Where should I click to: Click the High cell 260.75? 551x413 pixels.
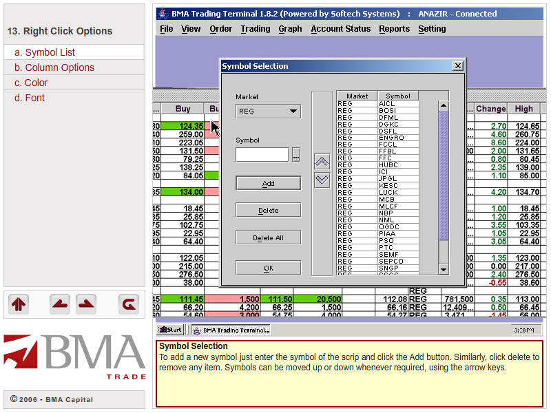pos(524,134)
